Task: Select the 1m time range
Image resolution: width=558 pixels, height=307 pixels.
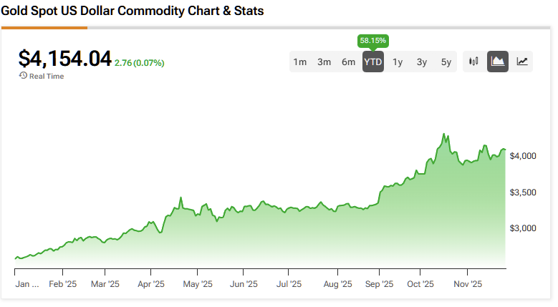Action: pyautogui.click(x=300, y=62)
